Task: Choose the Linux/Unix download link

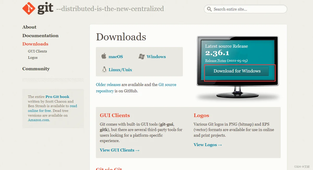Action: (x=120, y=70)
